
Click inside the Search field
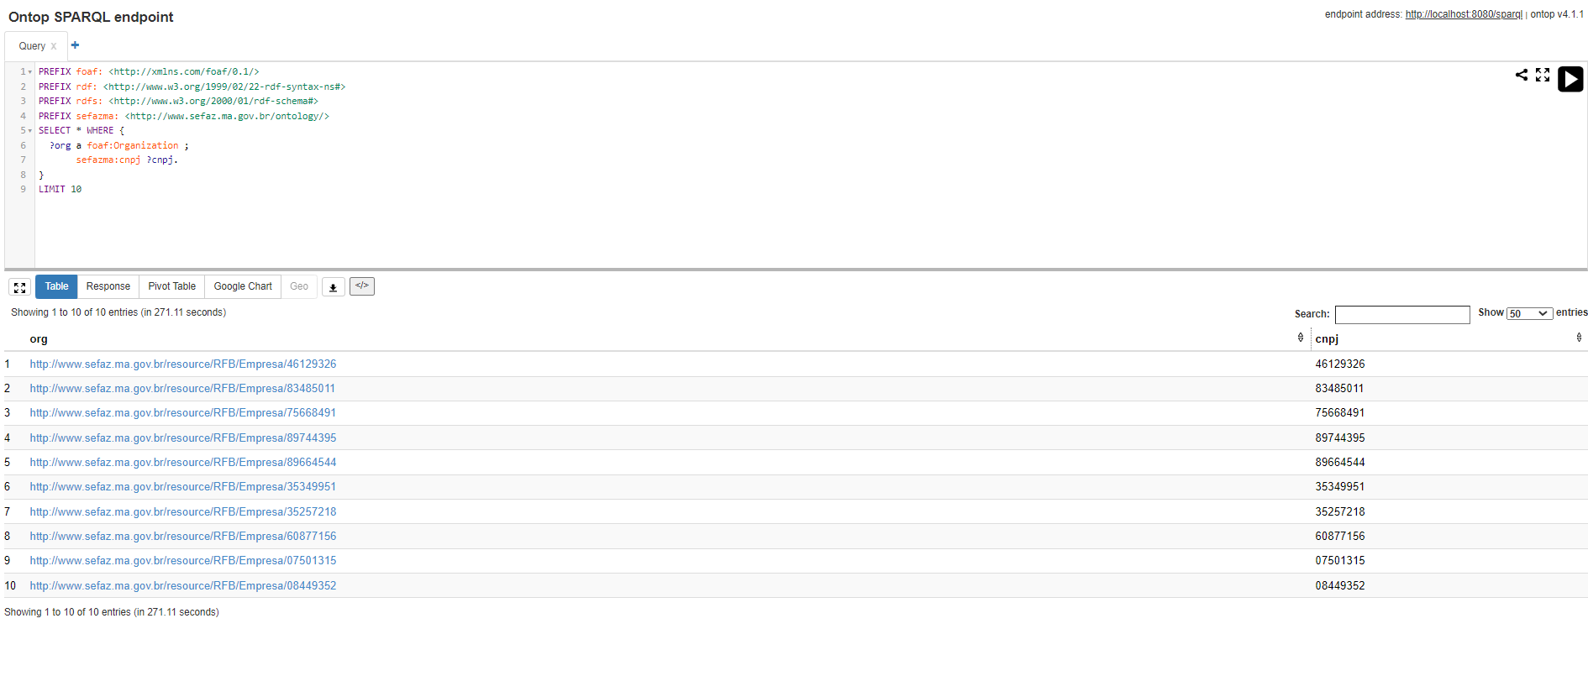click(x=1401, y=314)
